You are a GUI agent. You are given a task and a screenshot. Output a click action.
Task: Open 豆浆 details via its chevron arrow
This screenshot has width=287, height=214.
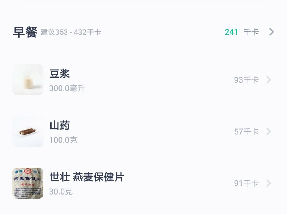click(269, 80)
